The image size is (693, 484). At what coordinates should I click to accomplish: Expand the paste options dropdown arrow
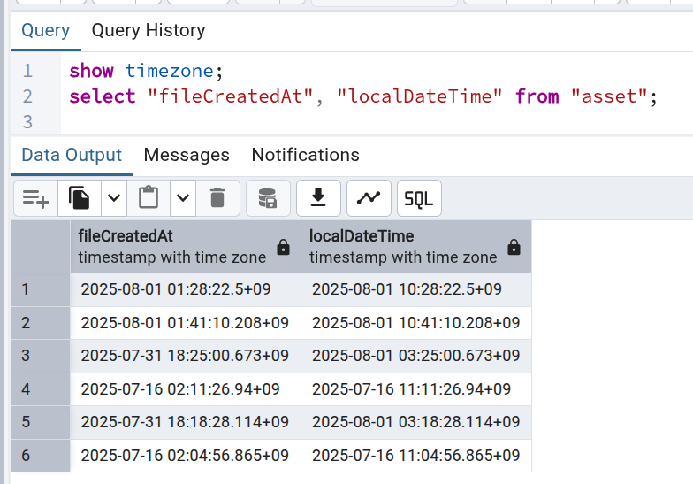[x=183, y=199]
